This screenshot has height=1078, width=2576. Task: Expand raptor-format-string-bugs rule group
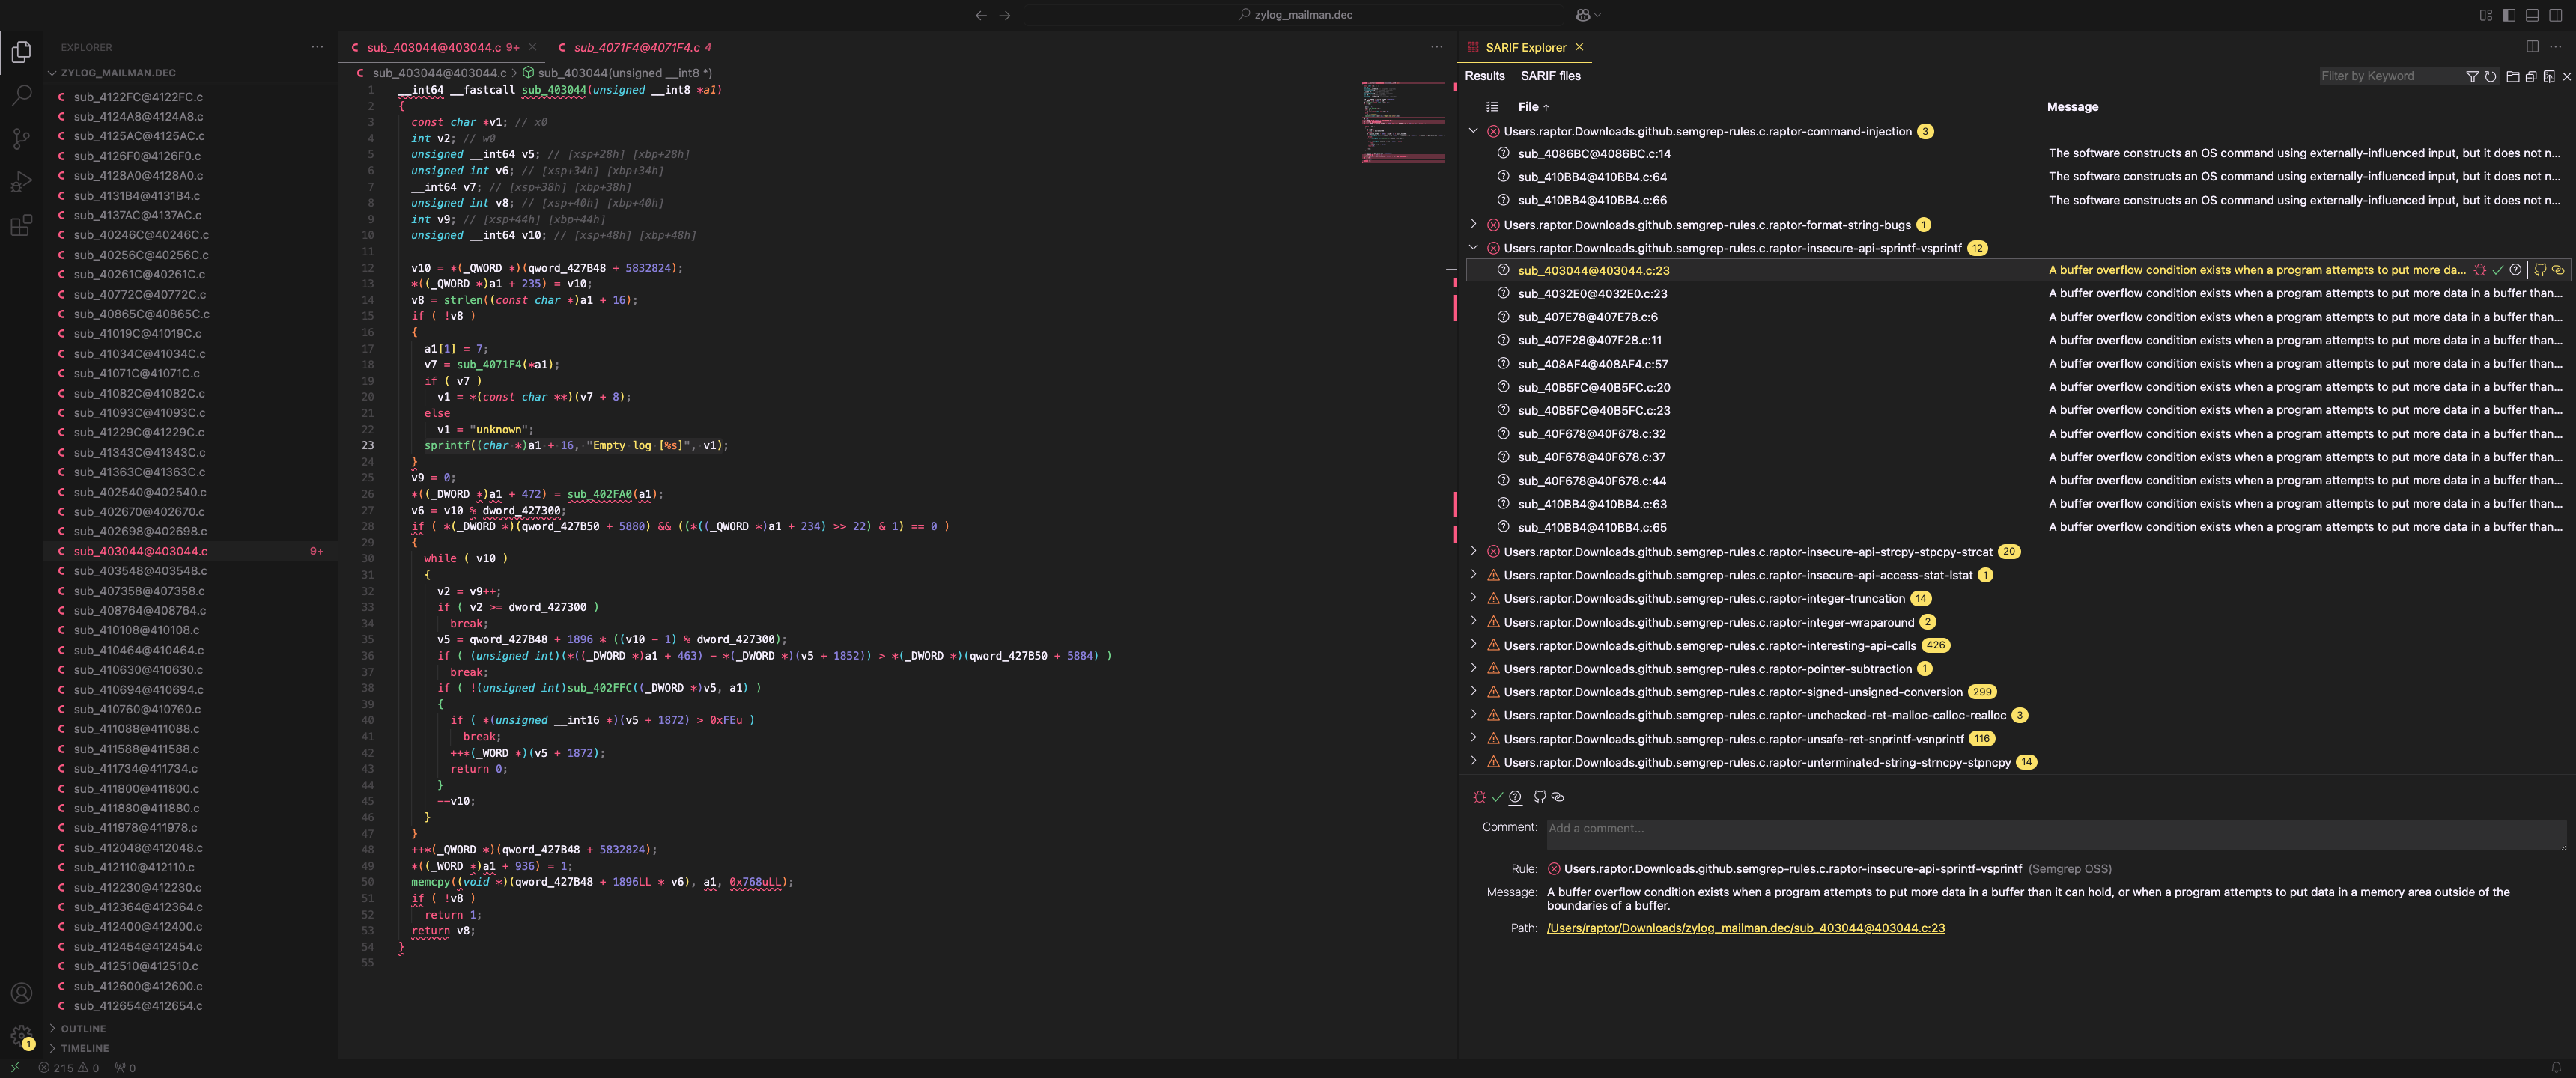point(1473,224)
